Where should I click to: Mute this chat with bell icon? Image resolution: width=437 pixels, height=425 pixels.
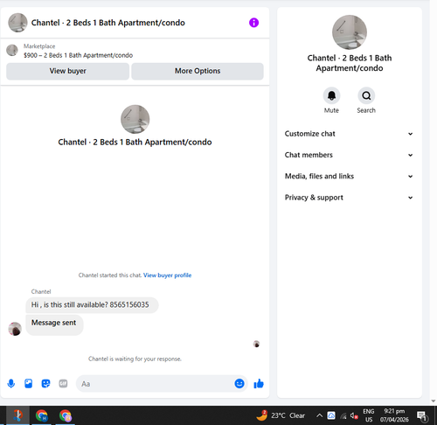[x=331, y=95]
